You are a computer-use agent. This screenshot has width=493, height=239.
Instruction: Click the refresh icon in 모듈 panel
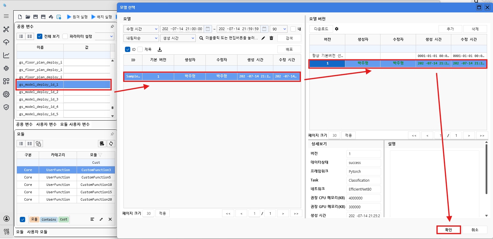tap(111, 144)
